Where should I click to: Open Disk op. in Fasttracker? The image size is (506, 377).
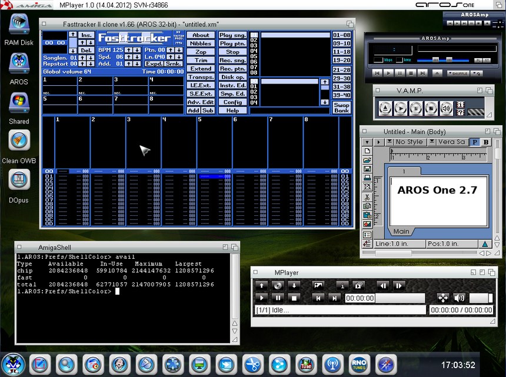tap(232, 77)
